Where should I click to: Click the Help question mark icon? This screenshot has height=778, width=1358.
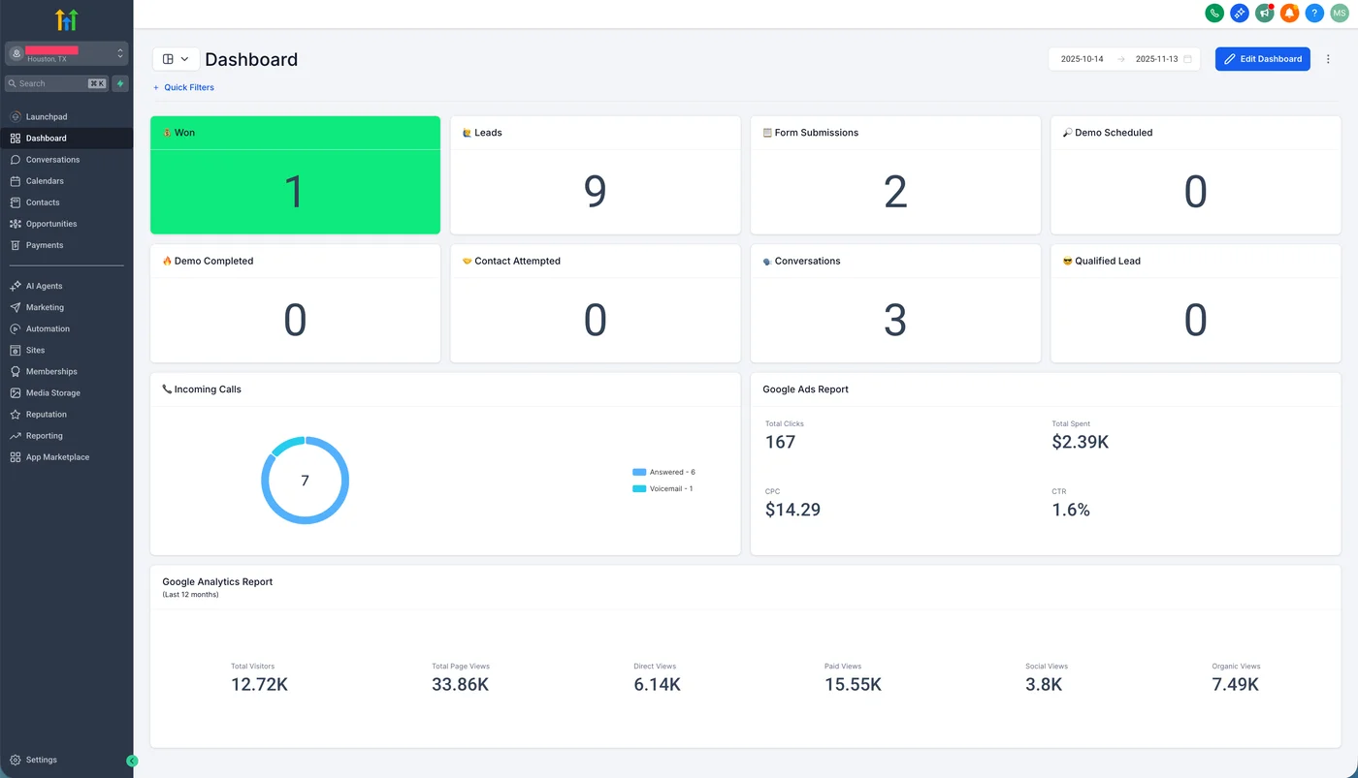click(1314, 13)
